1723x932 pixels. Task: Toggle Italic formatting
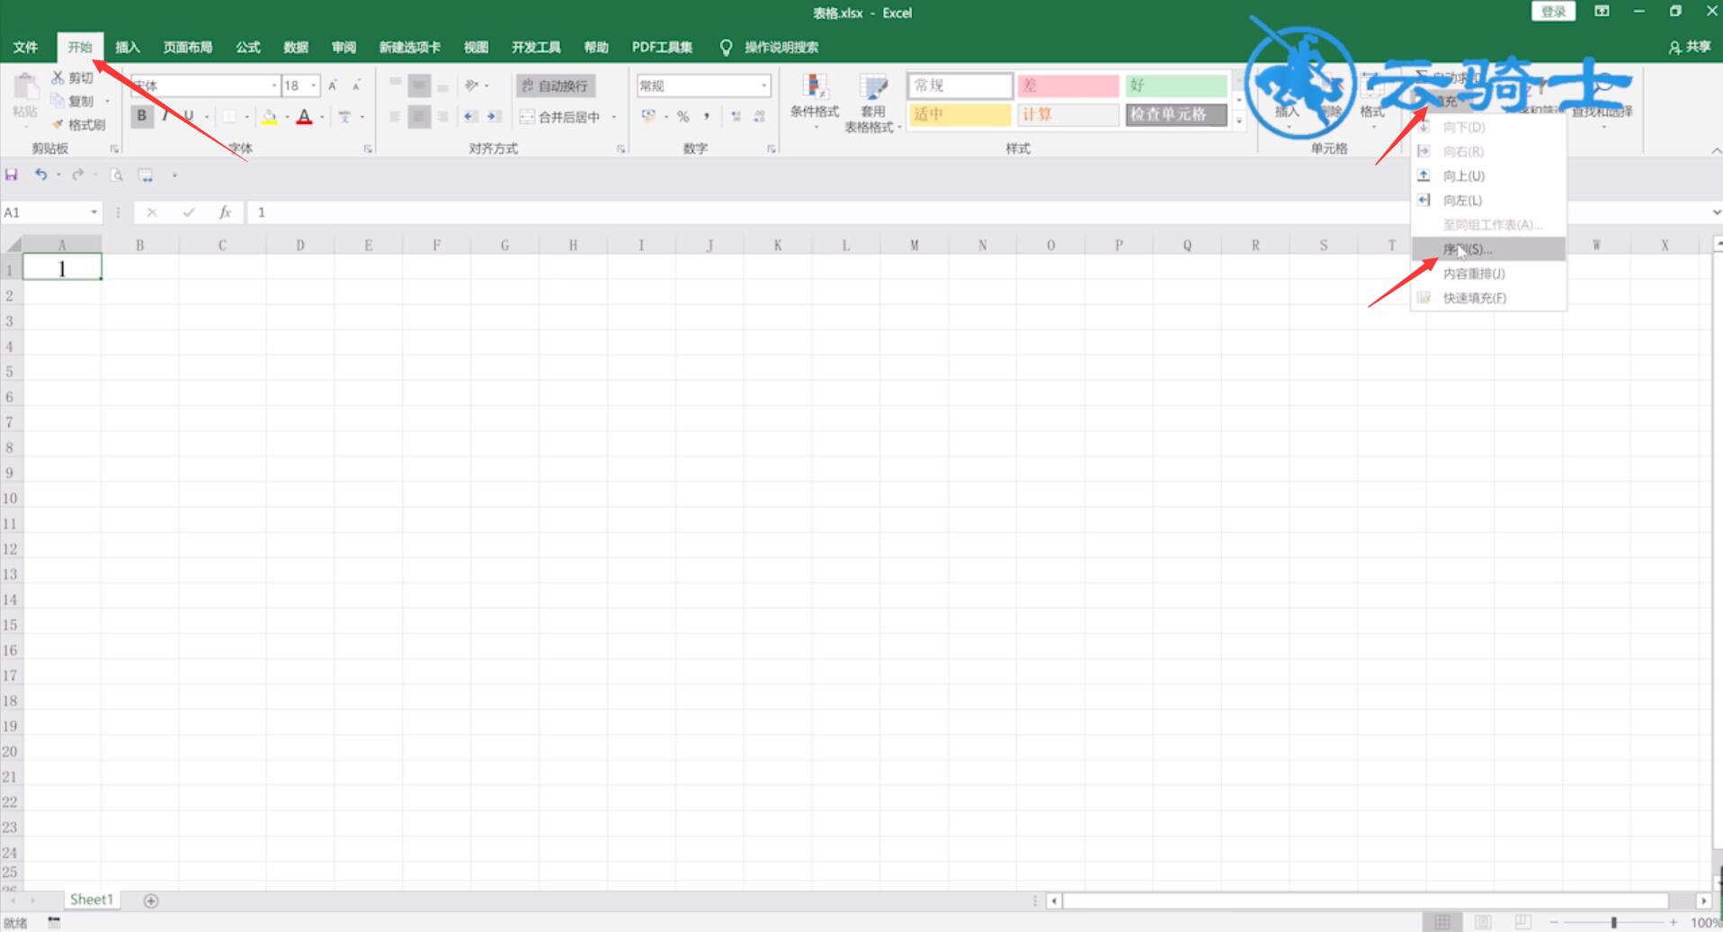click(165, 116)
